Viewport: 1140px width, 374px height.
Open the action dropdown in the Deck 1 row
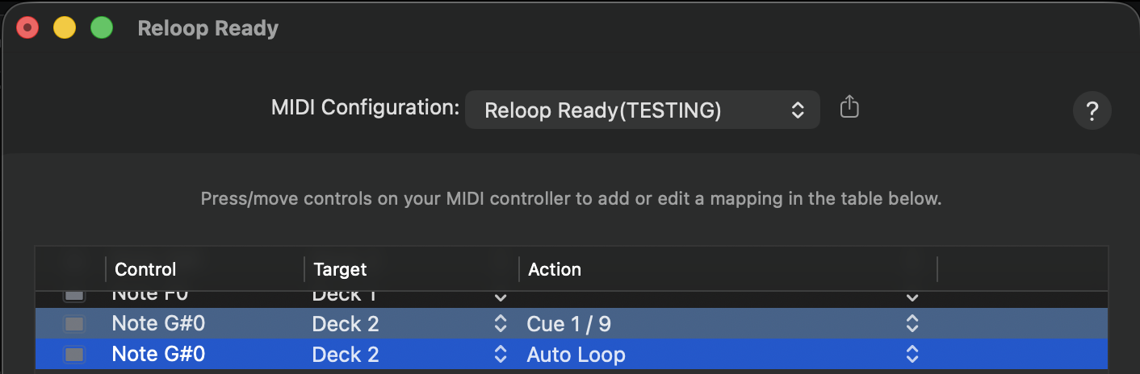[x=912, y=297]
